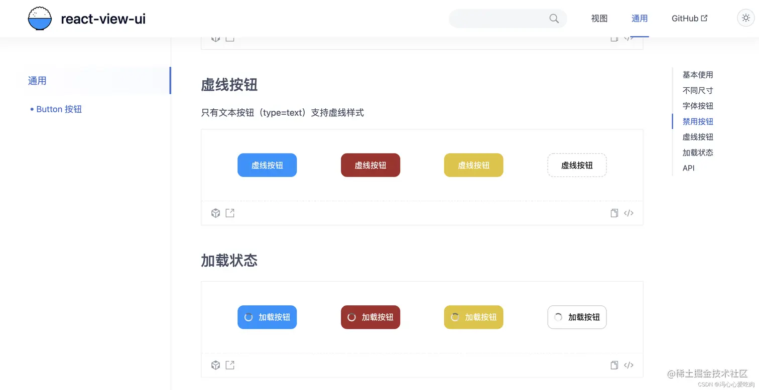Screen dimensions: 759x390
Task: Click the red 加载按钮 loading button
Action: (x=370, y=317)
